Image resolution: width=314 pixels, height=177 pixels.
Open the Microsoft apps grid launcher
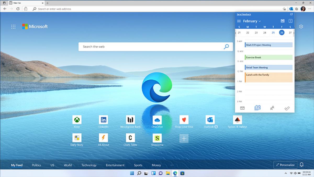pos(13,26)
